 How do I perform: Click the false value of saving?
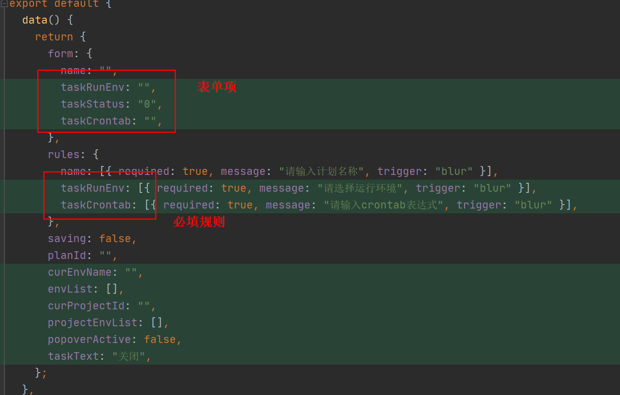tap(115, 239)
